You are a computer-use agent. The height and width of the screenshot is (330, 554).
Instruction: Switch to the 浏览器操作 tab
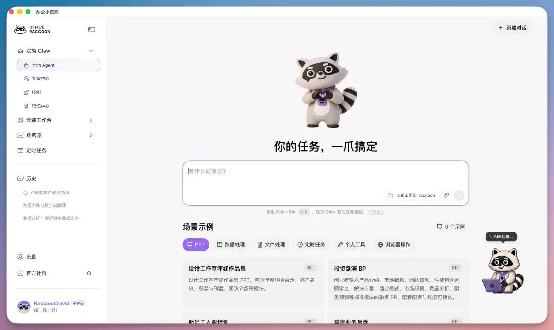[393, 244]
